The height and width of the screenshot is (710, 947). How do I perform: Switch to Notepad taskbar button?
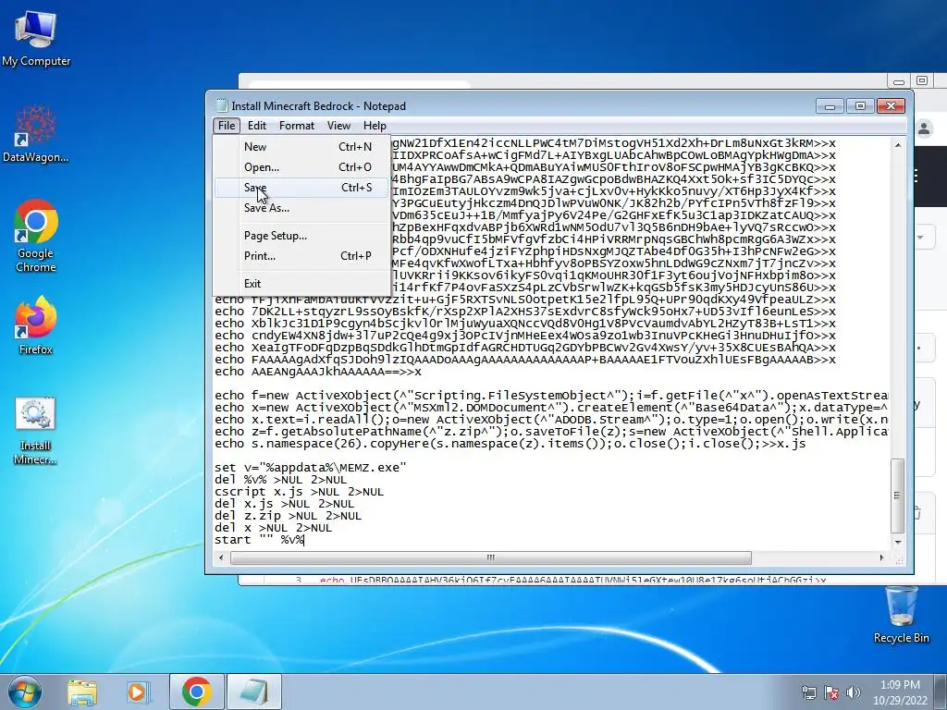pos(254,692)
